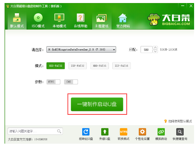Close the 大白菜 window

click(x=191, y=6)
